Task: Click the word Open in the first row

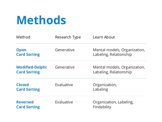Action: click(x=21, y=50)
